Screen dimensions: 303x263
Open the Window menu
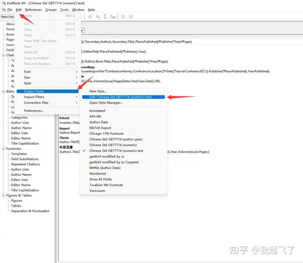tap(78, 10)
